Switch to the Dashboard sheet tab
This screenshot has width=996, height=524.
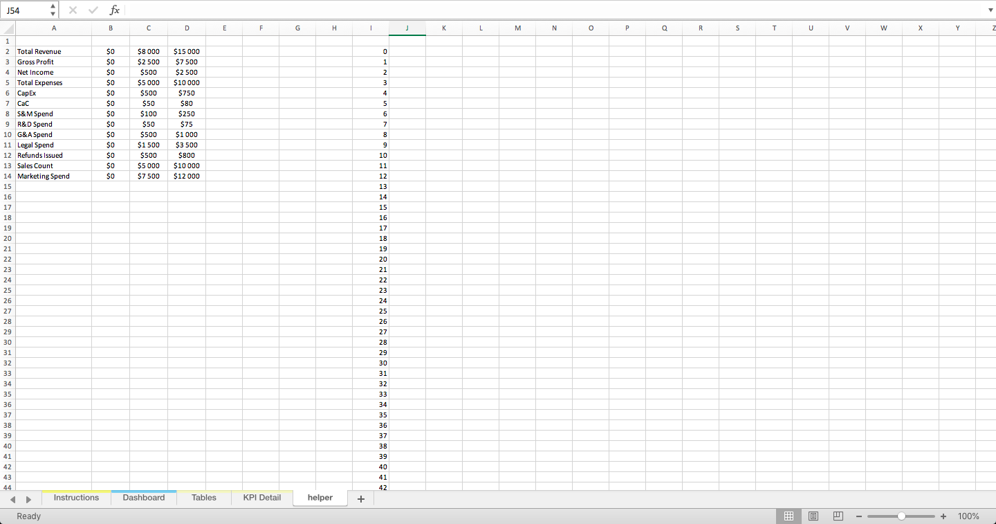click(x=143, y=497)
